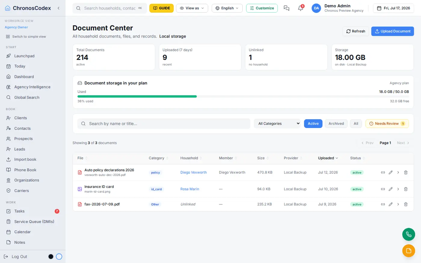Viewport: 421px width, 263px height.
Task: Click the Search by name or title field
Action: (164, 124)
